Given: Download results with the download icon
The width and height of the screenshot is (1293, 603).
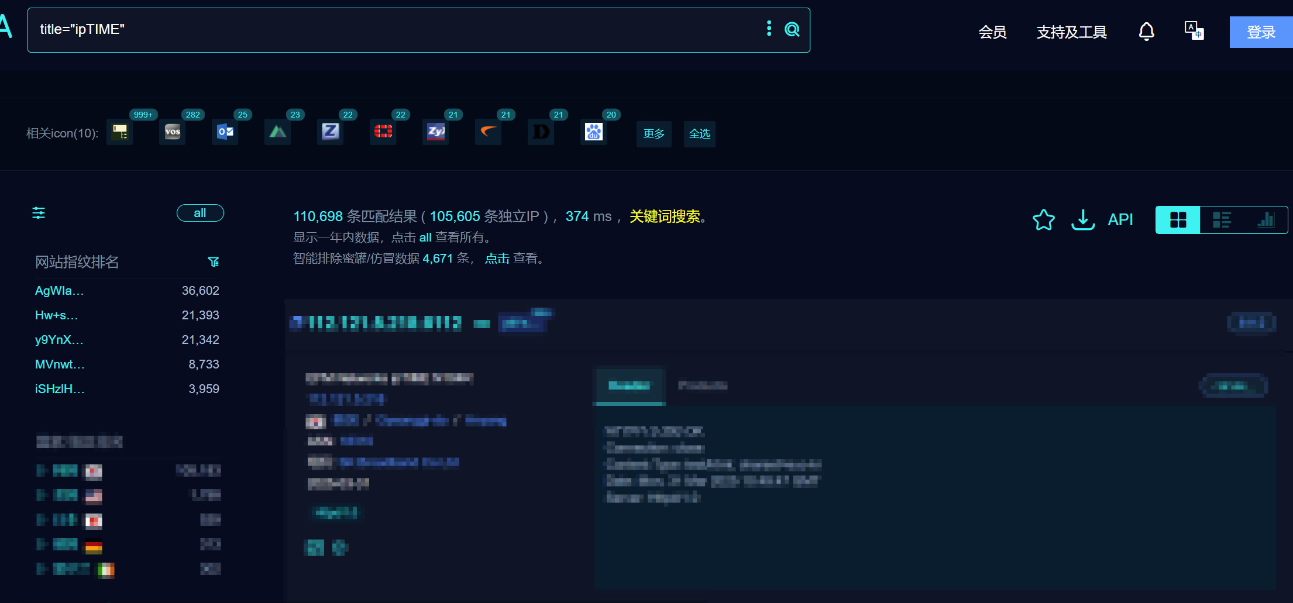Looking at the screenshot, I should pyautogui.click(x=1083, y=220).
